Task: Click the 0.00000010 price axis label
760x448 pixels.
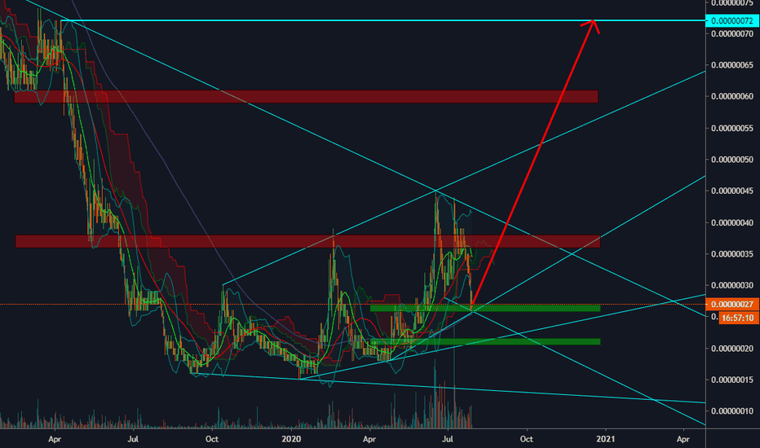Action: pyautogui.click(x=732, y=411)
